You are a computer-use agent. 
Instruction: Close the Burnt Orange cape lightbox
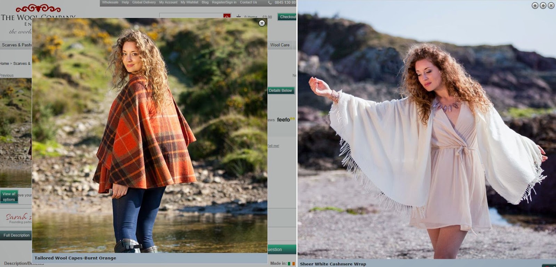point(262,23)
